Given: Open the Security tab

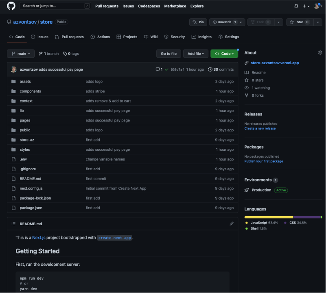Looking at the screenshot, I should 175,37.
